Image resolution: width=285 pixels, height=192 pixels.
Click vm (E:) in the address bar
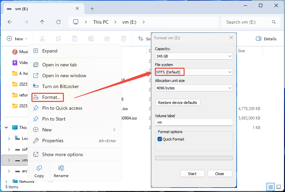(129, 22)
